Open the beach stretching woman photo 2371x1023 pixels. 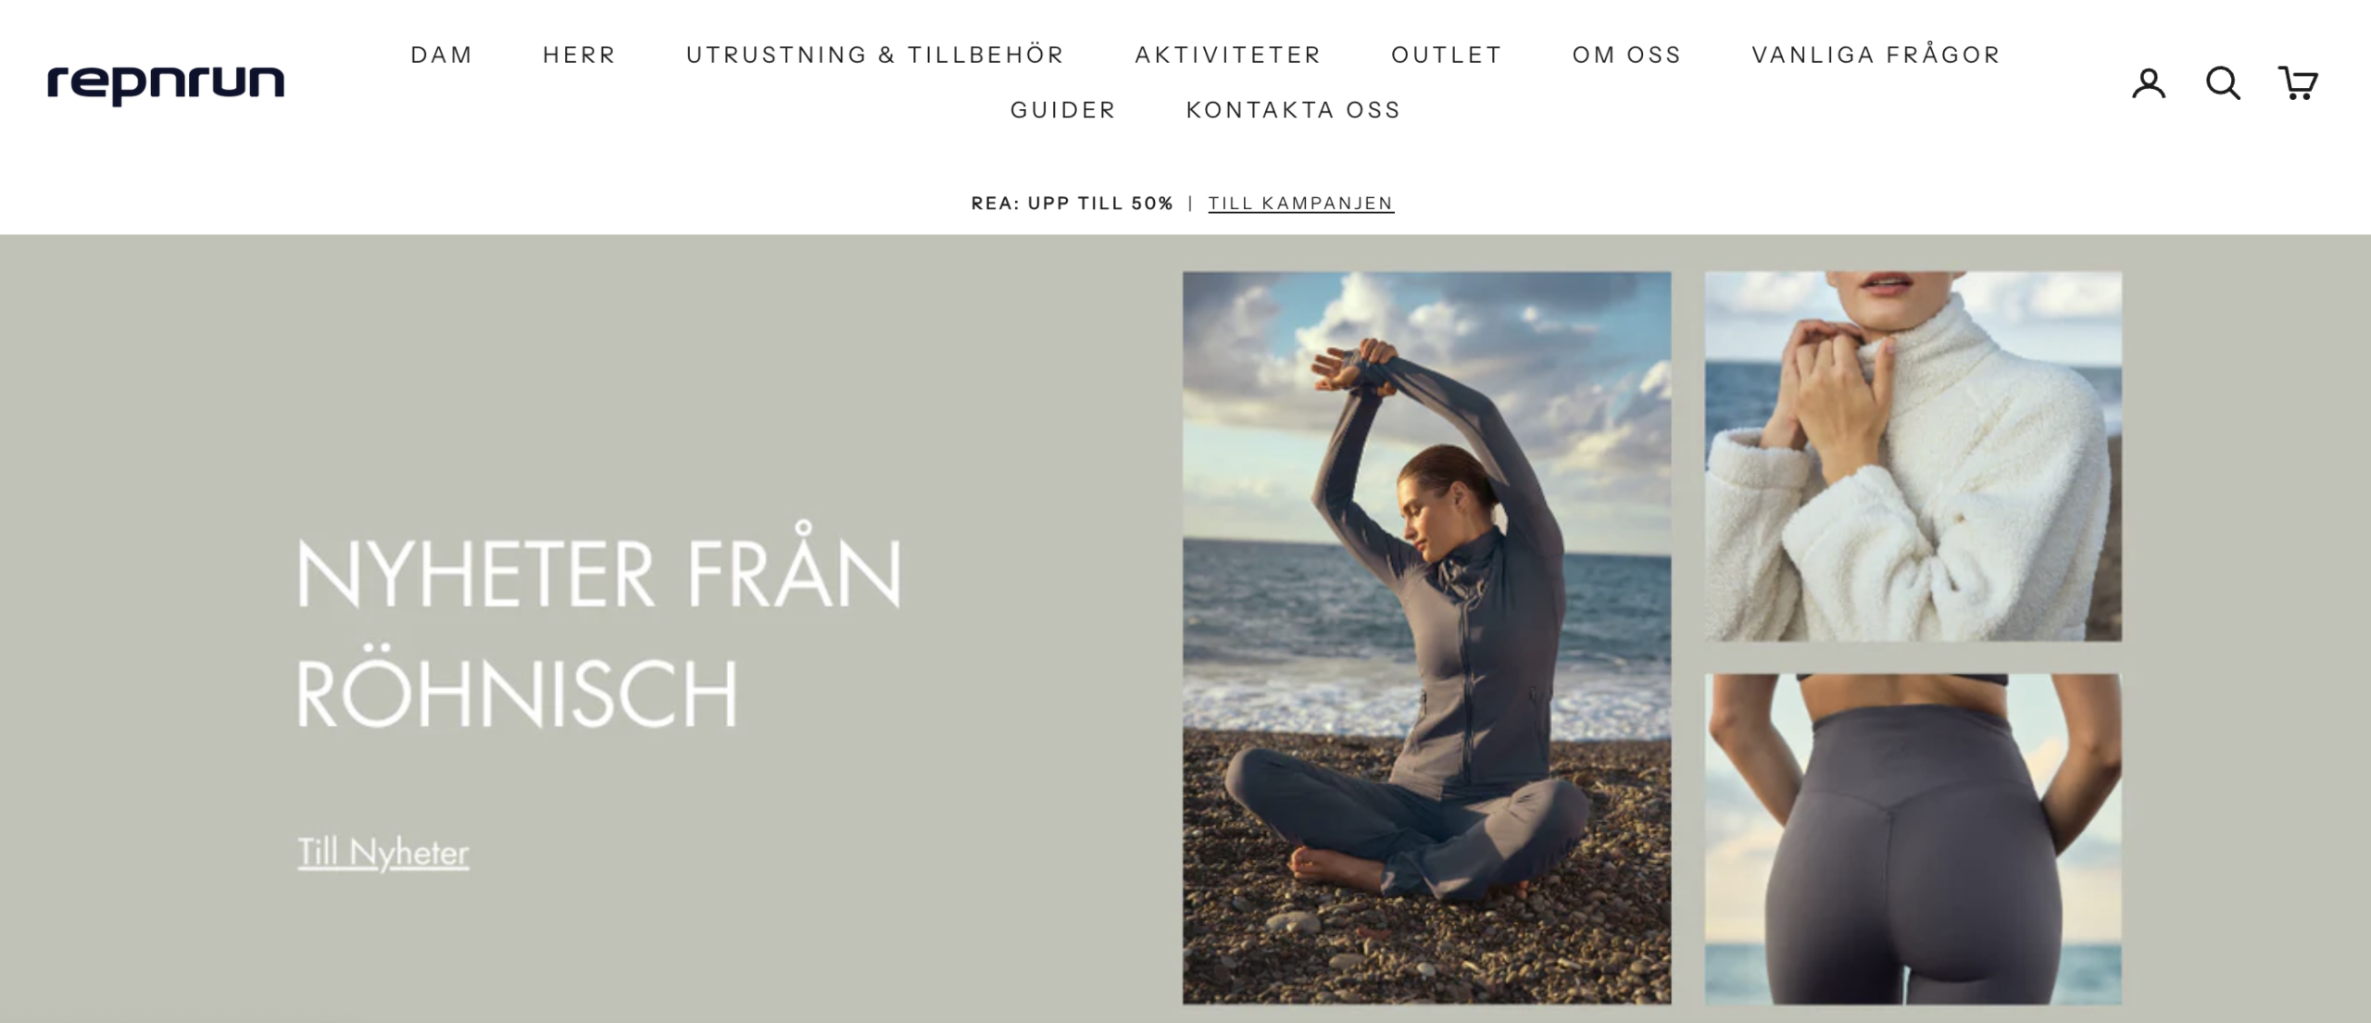(1426, 637)
